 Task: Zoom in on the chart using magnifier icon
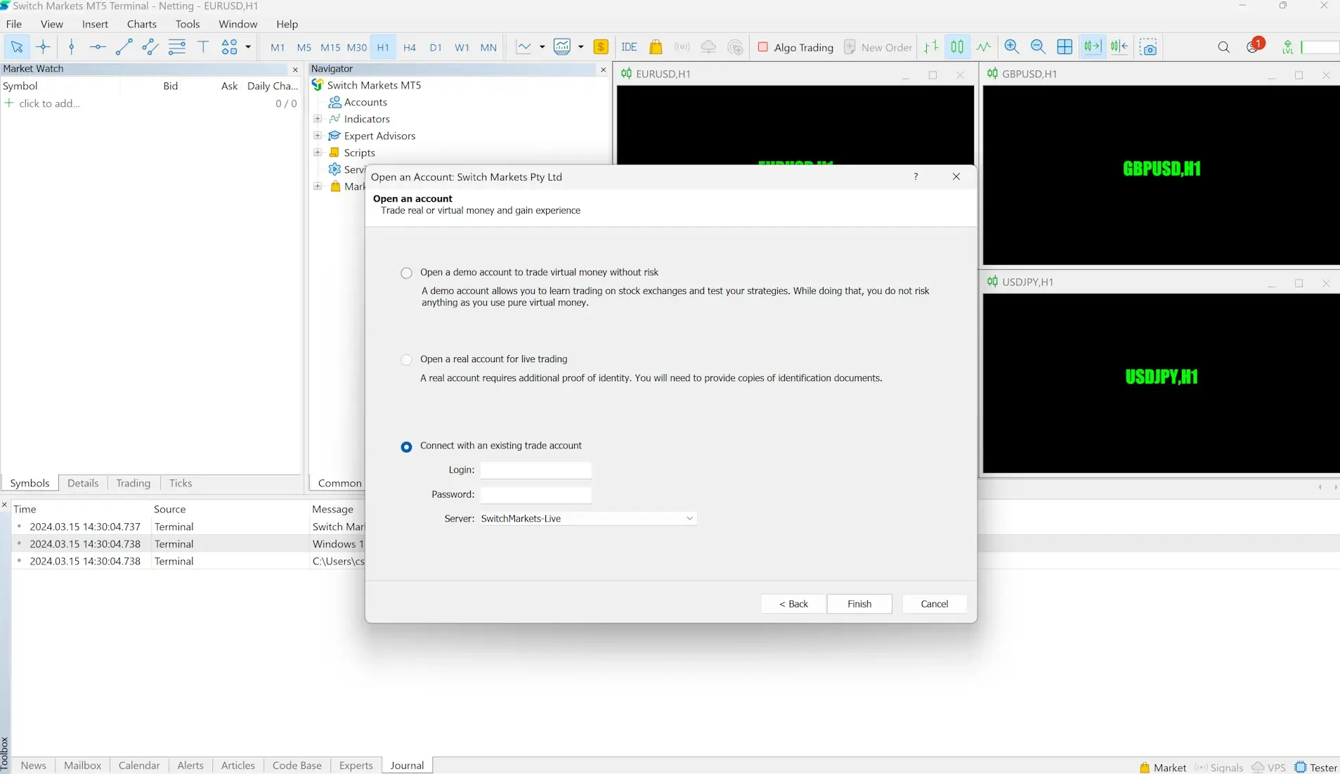(x=1012, y=46)
